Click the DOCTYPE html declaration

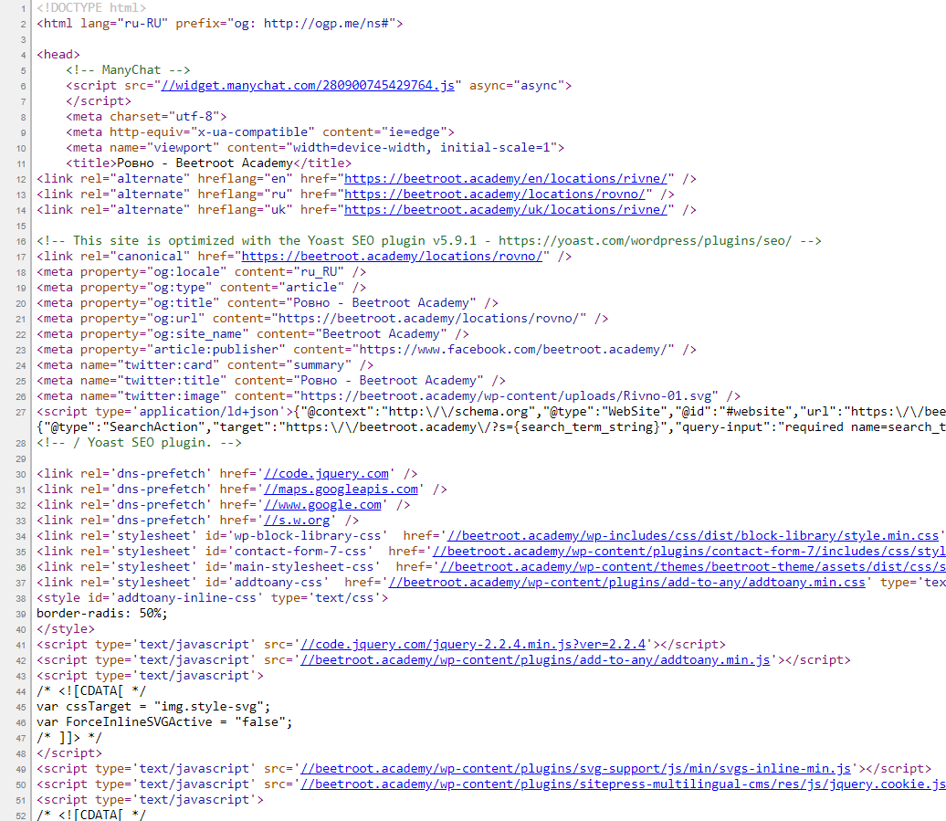pyautogui.click(x=91, y=8)
